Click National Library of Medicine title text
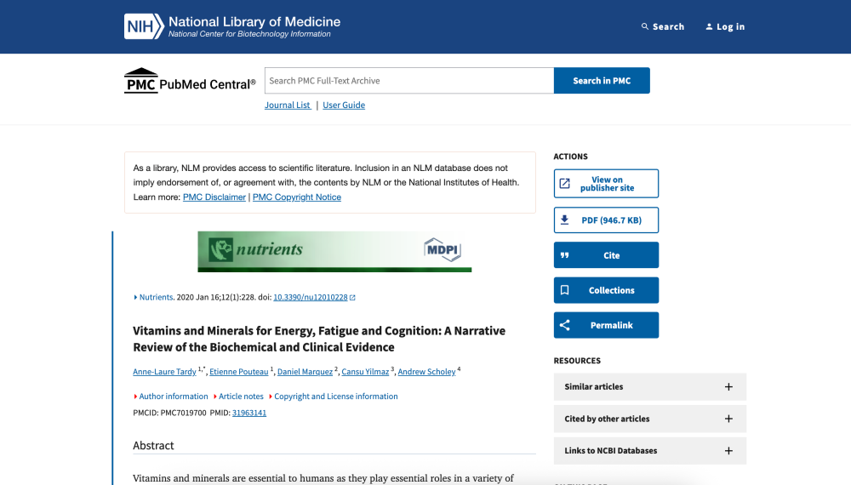The height and width of the screenshot is (485, 851). (x=254, y=22)
